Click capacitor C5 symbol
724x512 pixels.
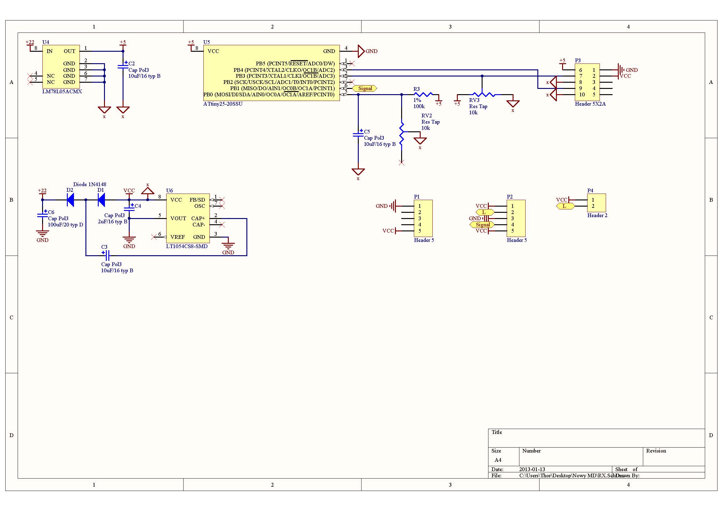pos(358,135)
